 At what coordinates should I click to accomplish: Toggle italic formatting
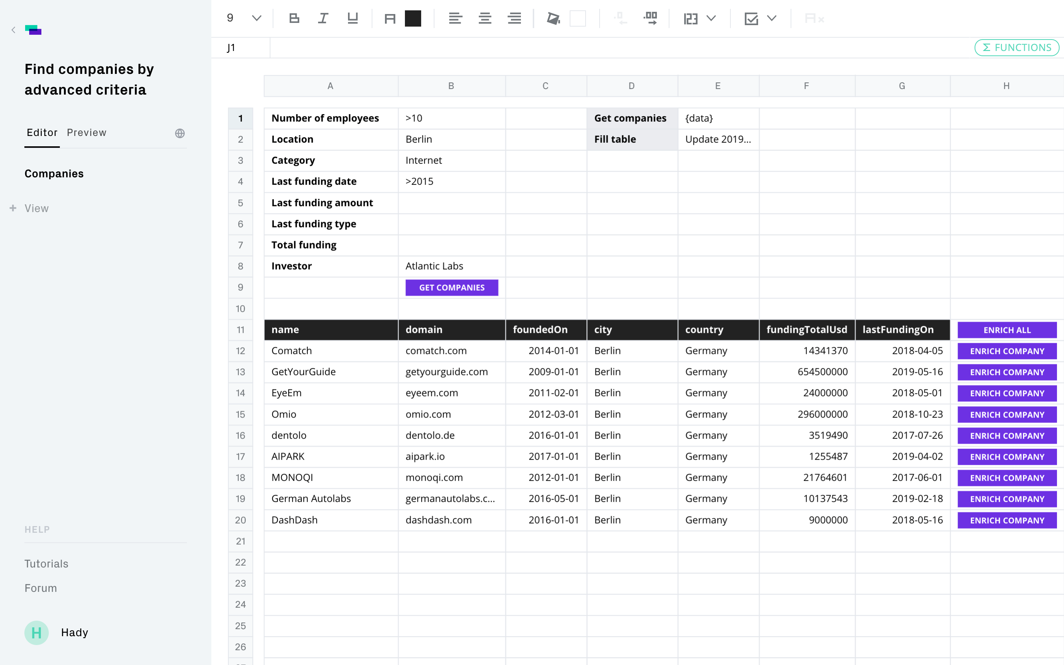[x=323, y=18]
